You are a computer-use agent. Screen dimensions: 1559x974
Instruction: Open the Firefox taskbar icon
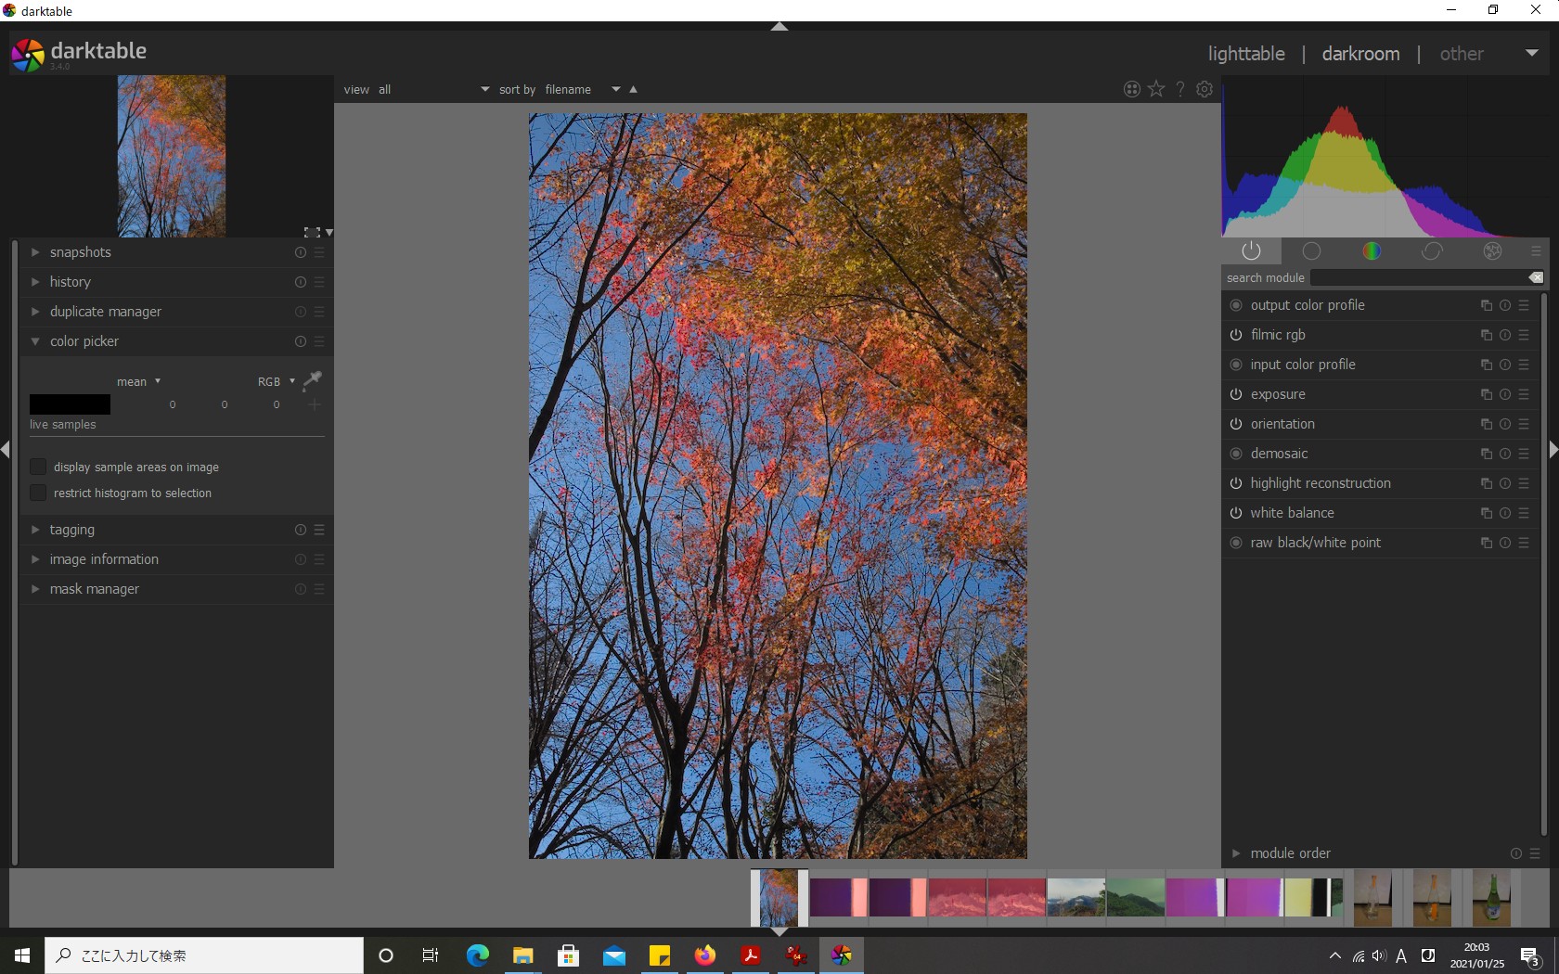click(705, 955)
